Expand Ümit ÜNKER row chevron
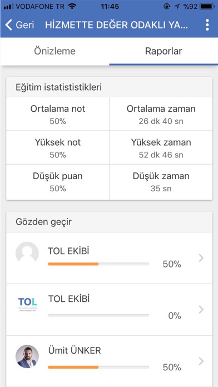218x387 pixels. pyautogui.click(x=201, y=361)
